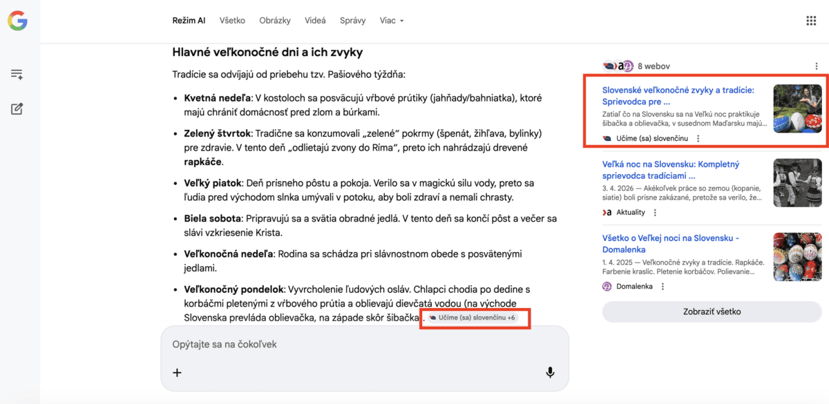The width and height of the screenshot is (829, 404).
Task: Click the plus icon to attach content
Action: click(177, 372)
